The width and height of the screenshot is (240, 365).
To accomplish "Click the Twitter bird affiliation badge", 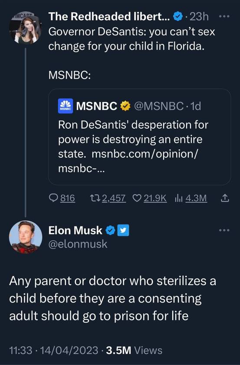I will coord(123,230).
